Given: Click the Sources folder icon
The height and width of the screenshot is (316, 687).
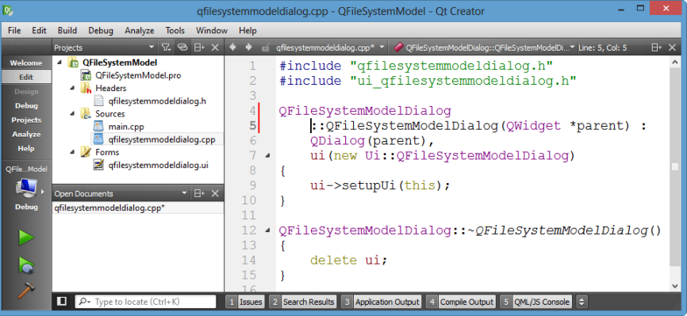Looking at the screenshot, I should pyautogui.click(x=86, y=114).
